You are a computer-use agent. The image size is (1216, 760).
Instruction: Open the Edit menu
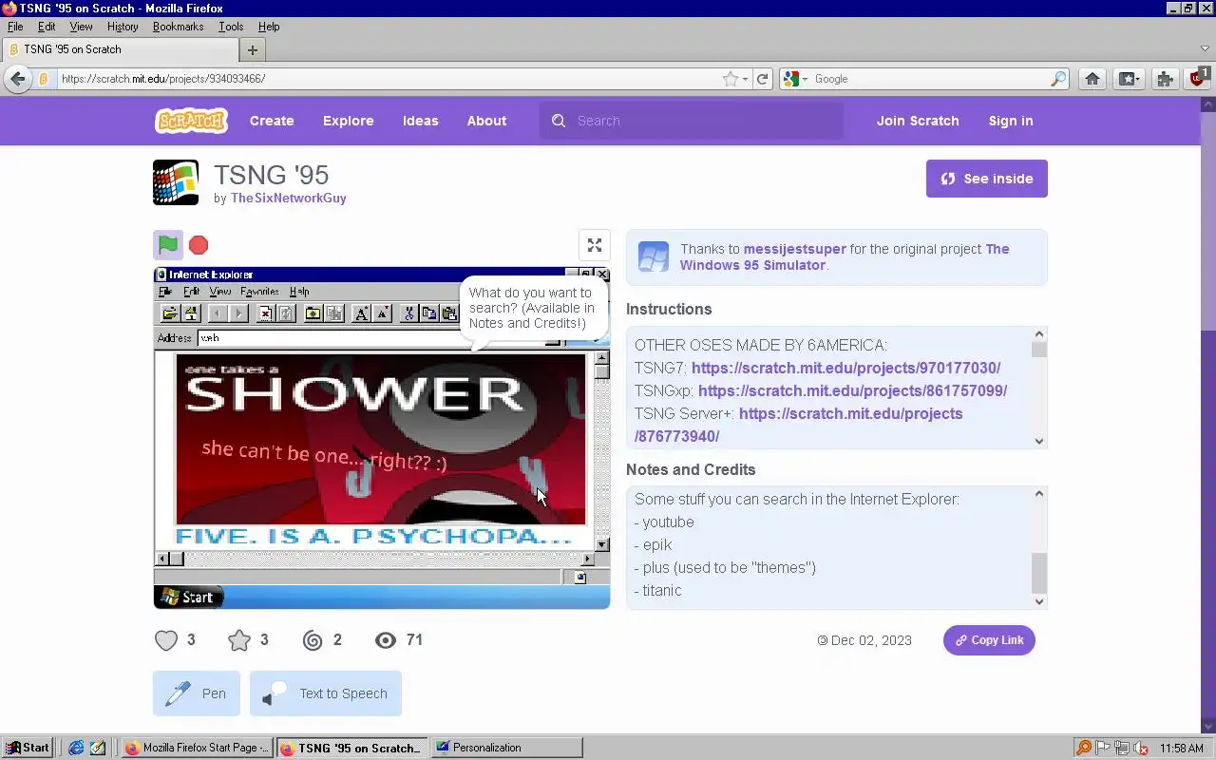(x=47, y=27)
